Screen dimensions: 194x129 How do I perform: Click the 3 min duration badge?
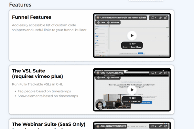(101, 23)
